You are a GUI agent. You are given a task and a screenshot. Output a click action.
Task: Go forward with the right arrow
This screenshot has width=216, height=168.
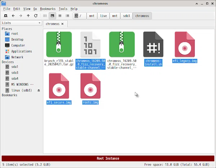pos(21,16)
